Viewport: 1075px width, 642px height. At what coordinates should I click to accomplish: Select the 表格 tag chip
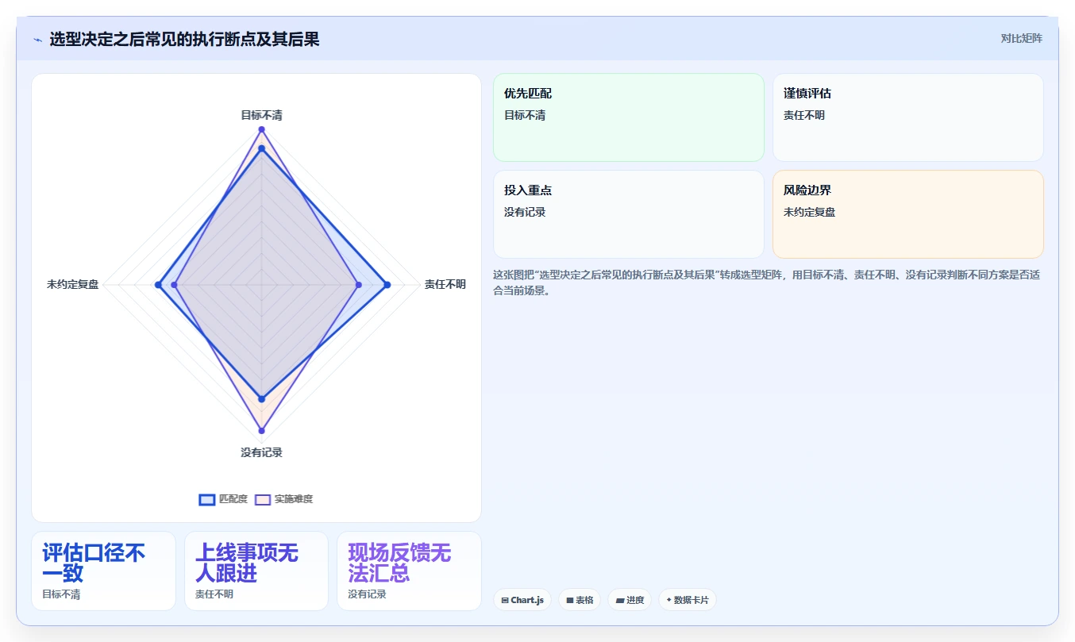[580, 600]
